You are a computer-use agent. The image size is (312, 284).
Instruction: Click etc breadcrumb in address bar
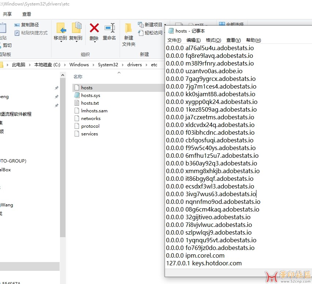click(154, 65)
